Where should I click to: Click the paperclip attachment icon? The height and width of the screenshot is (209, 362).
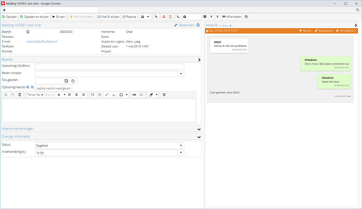click(156, 17)
